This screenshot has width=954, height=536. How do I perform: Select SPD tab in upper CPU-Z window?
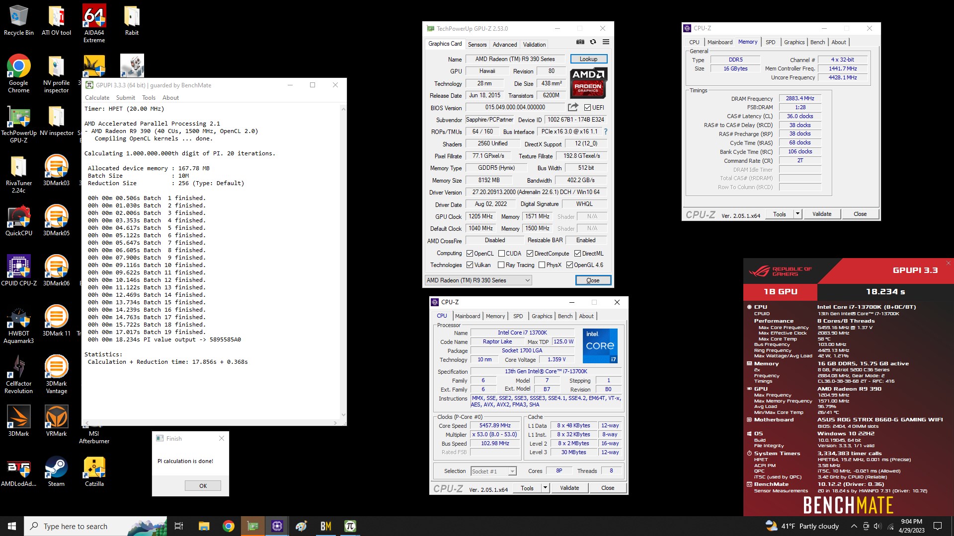tap(770, 42)
